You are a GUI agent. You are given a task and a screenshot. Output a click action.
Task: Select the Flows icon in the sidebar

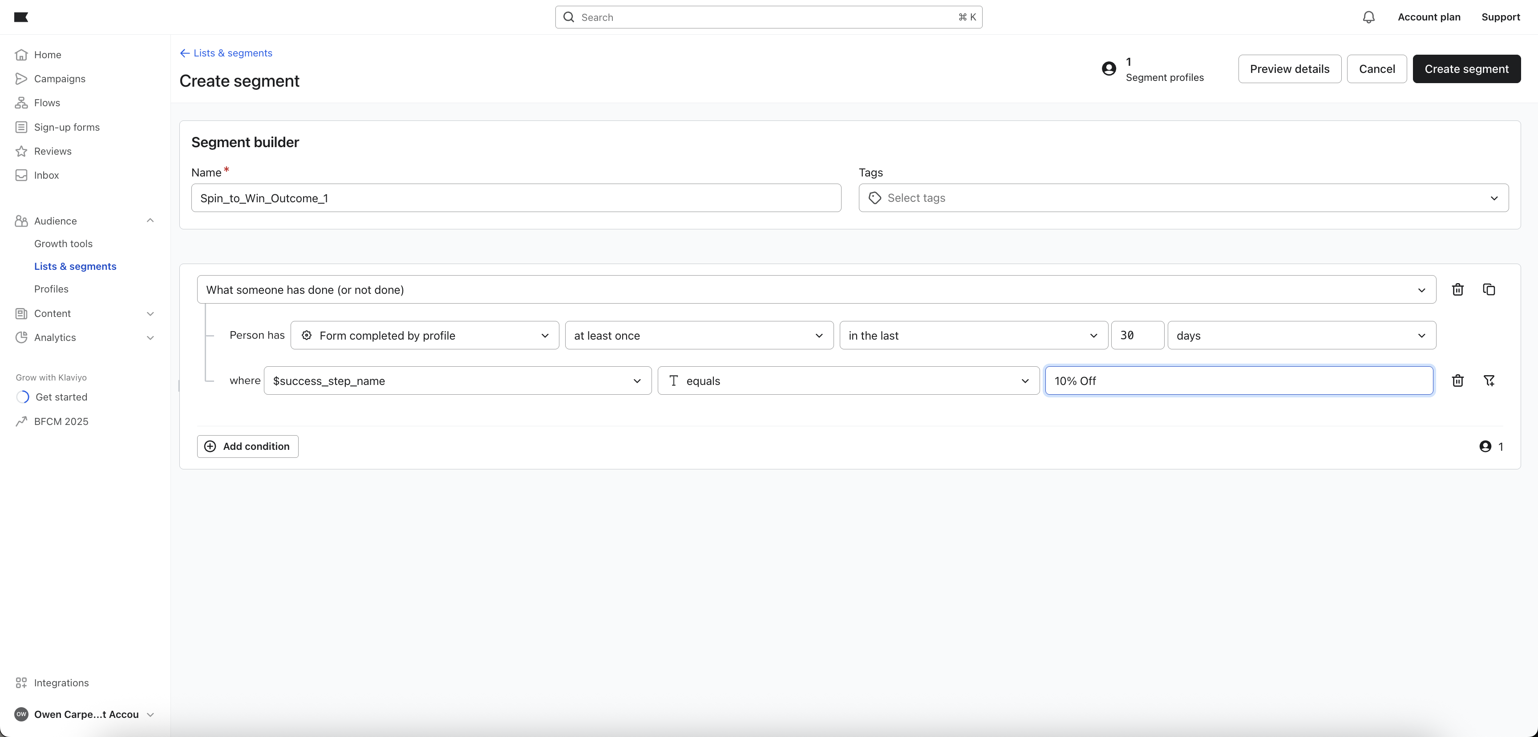pyautogui.click(x=21, y=103)
